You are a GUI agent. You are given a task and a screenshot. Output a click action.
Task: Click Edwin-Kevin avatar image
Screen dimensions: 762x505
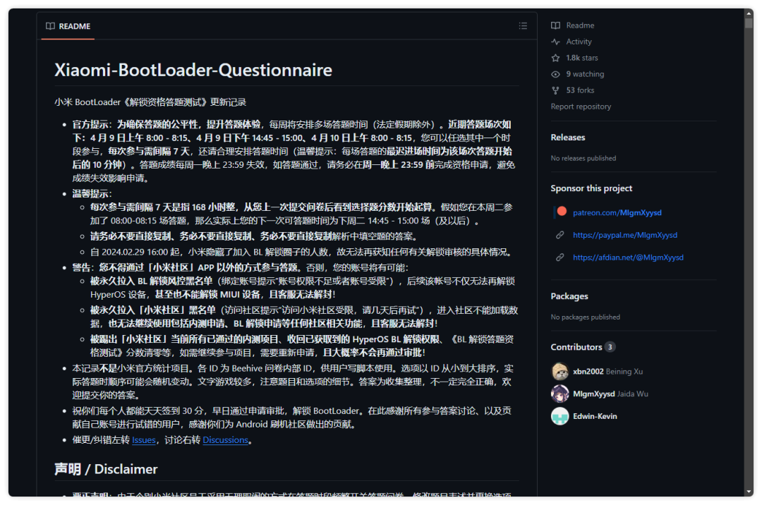[560, 416]
